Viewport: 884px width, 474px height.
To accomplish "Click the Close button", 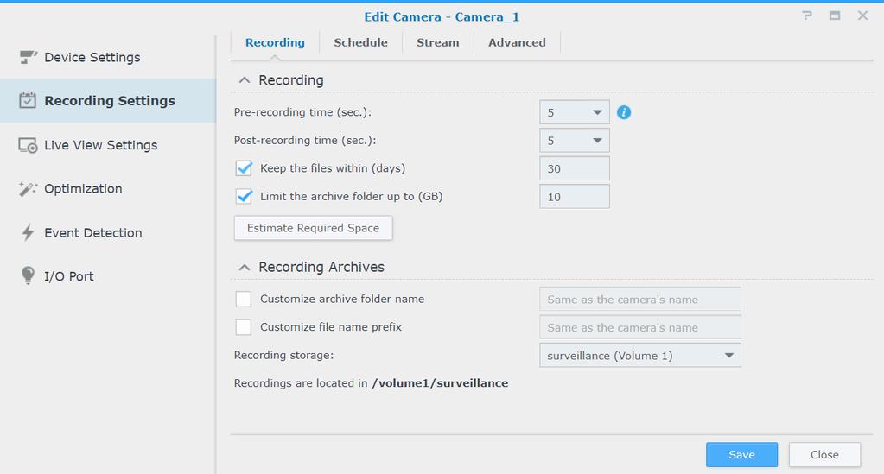I will point(824,454).
